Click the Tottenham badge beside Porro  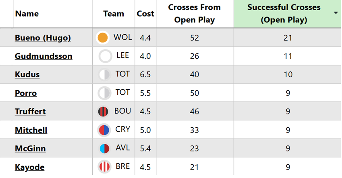(104, 93)
